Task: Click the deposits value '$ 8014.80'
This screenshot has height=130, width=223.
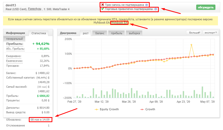Action: 43,108
